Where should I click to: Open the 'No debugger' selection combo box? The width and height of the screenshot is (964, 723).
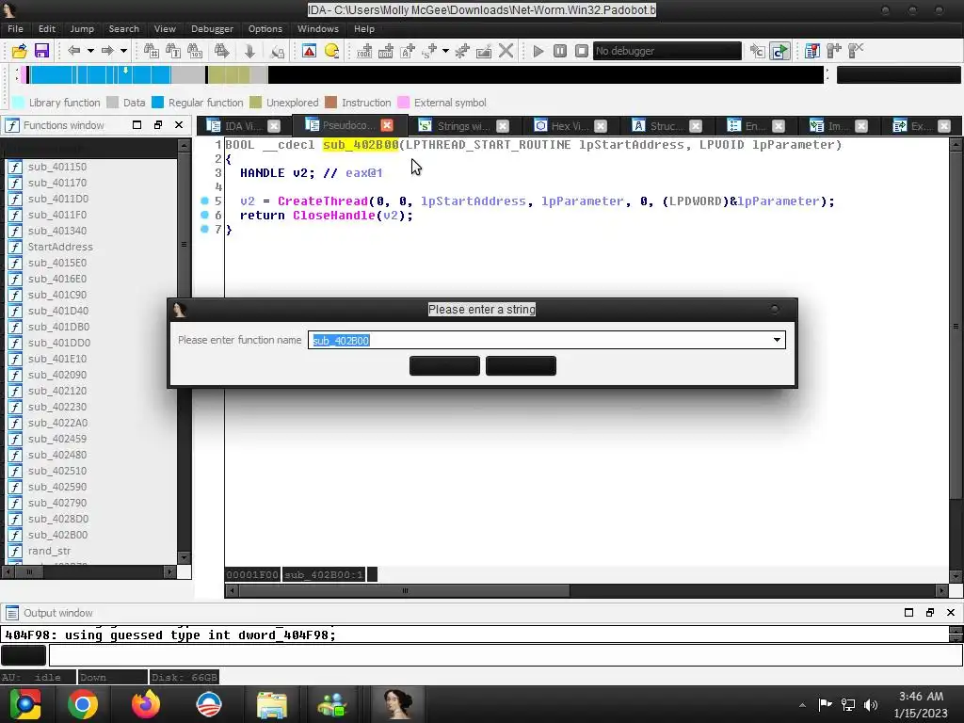point(667,51)
